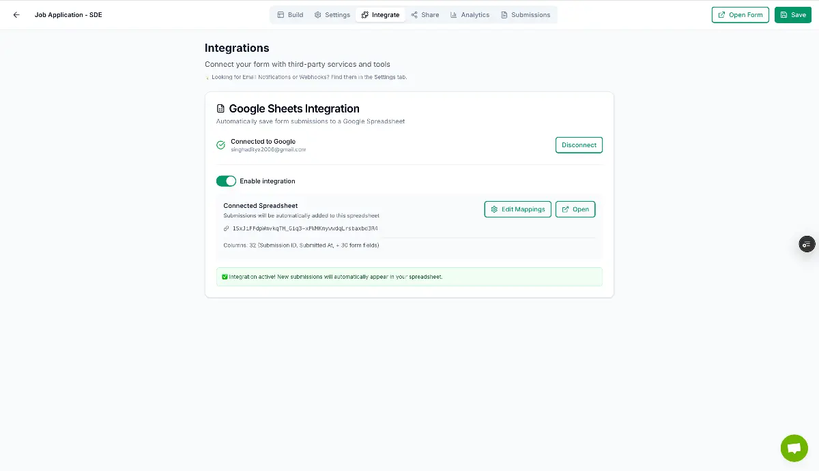This screenshot has height=471, width=819.
Task: Select the Integrate puzzle-piece icon
Action: tap(364, 14)
